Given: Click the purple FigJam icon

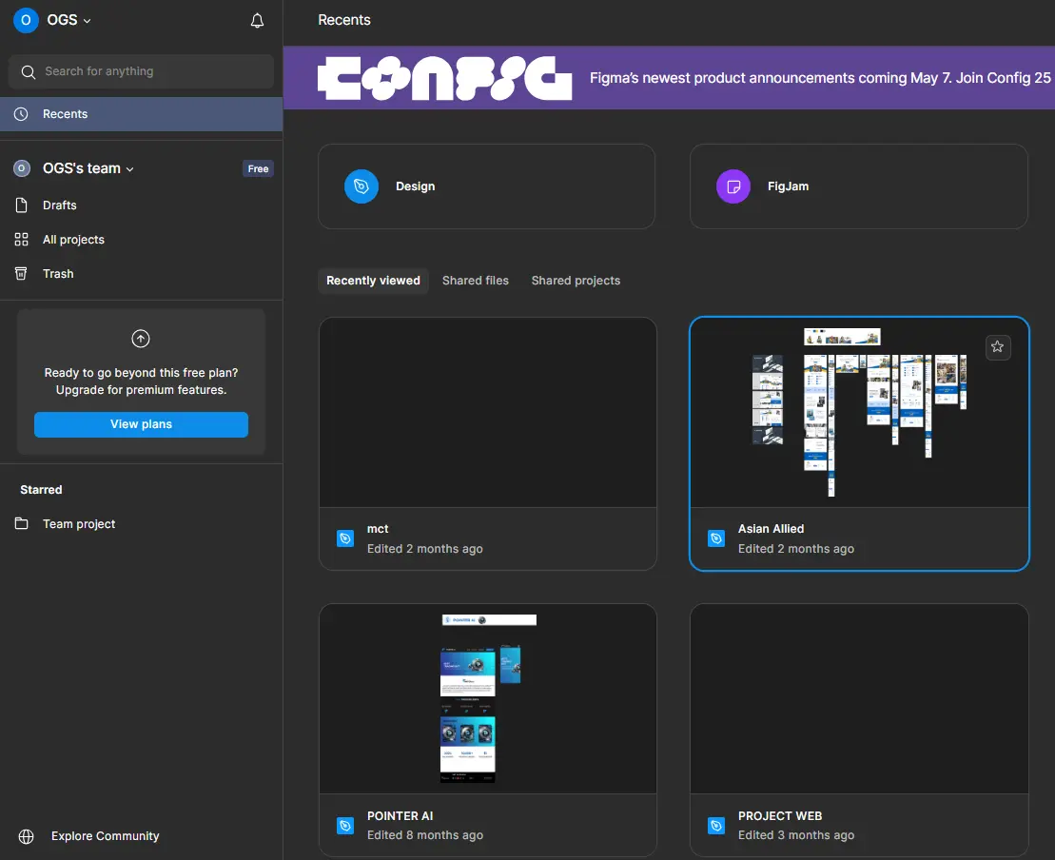Looking at the screenshot, I should 733,186.
